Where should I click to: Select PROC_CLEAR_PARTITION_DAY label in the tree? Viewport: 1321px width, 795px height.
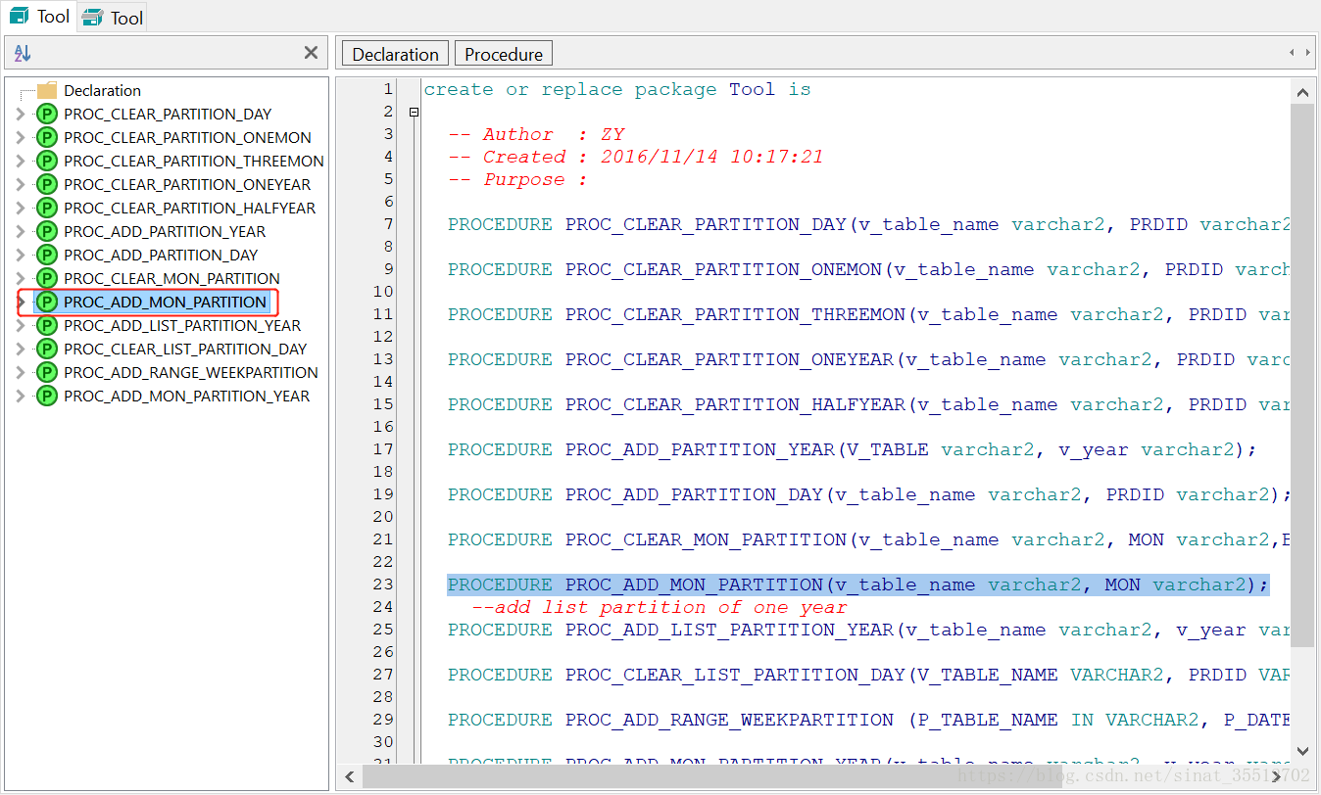(168, 114)
